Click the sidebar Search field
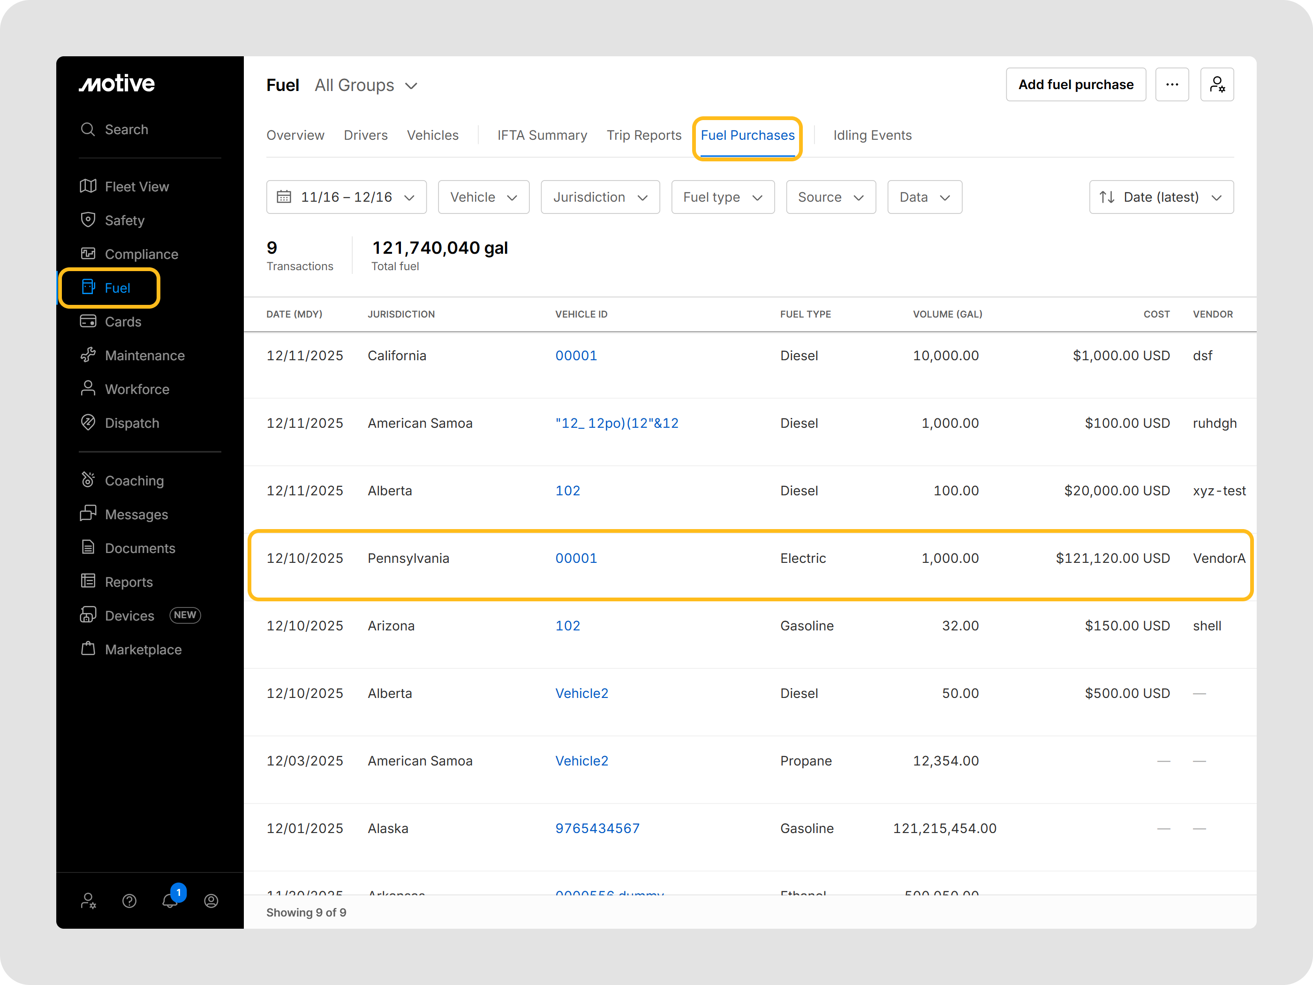 click(127, 129)
